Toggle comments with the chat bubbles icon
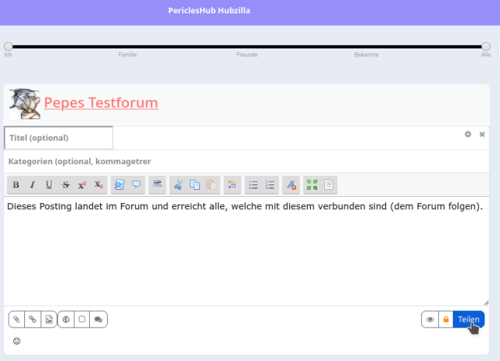Viewport: 500px width, 361px height. click(98, 320)
